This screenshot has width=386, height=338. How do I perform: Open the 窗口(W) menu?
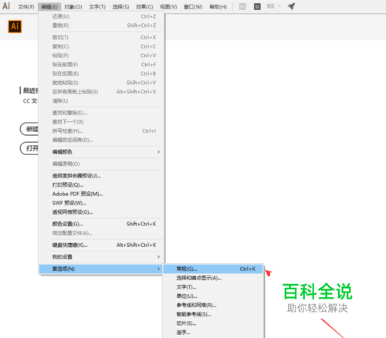pyautogui.click(x=193, y=7)
